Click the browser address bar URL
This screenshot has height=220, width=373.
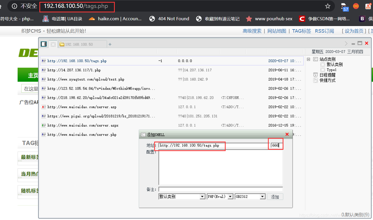76,6
